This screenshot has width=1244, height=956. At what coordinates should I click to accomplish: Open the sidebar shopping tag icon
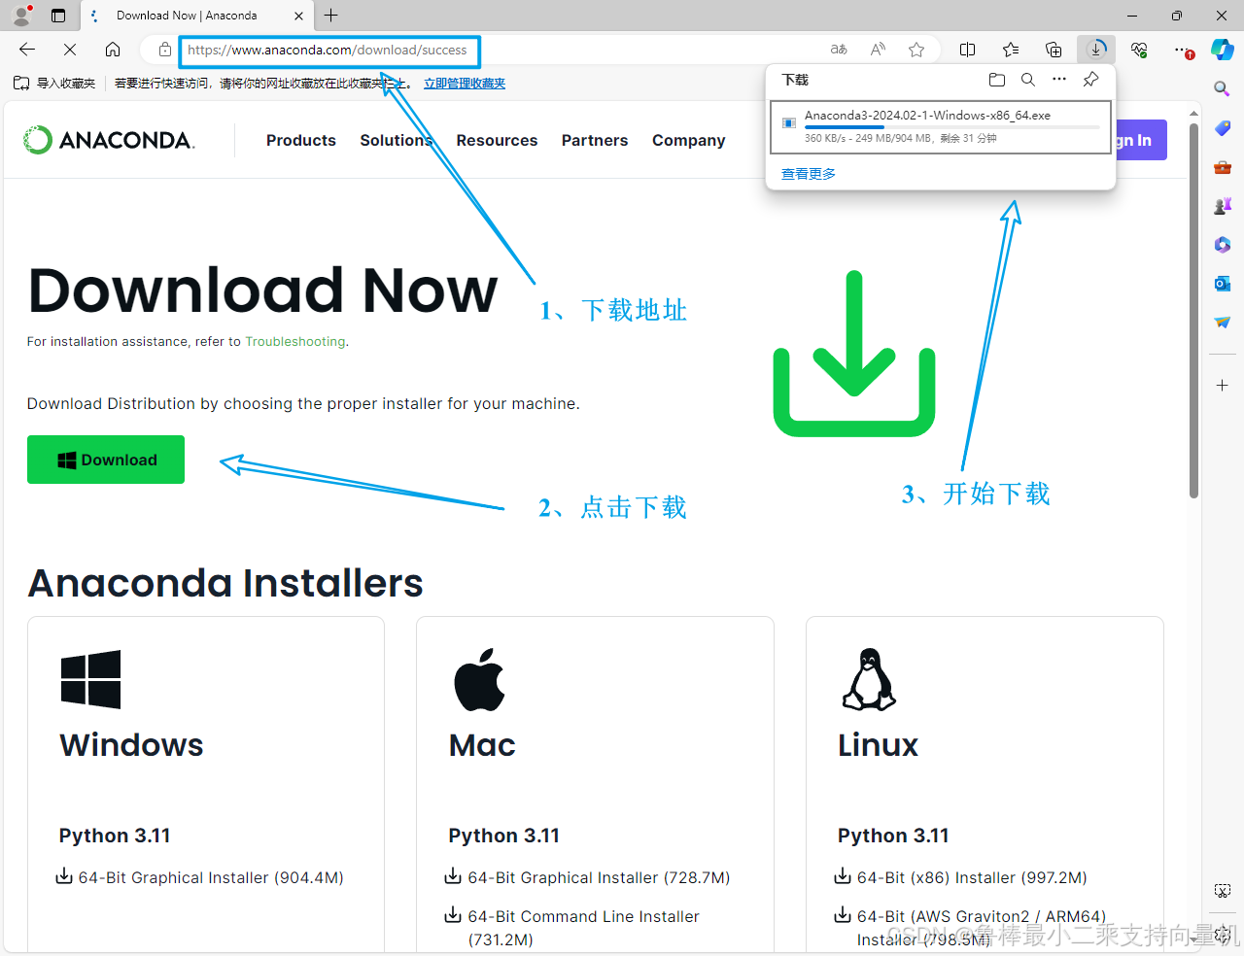pos(1223,128)
